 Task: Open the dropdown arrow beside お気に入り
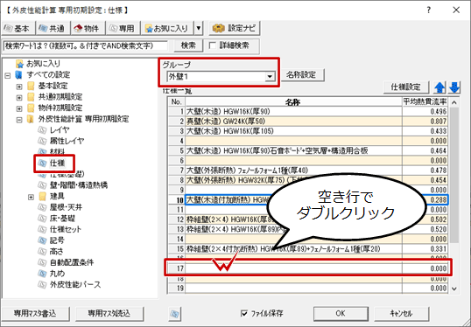[x=198, y=29]
